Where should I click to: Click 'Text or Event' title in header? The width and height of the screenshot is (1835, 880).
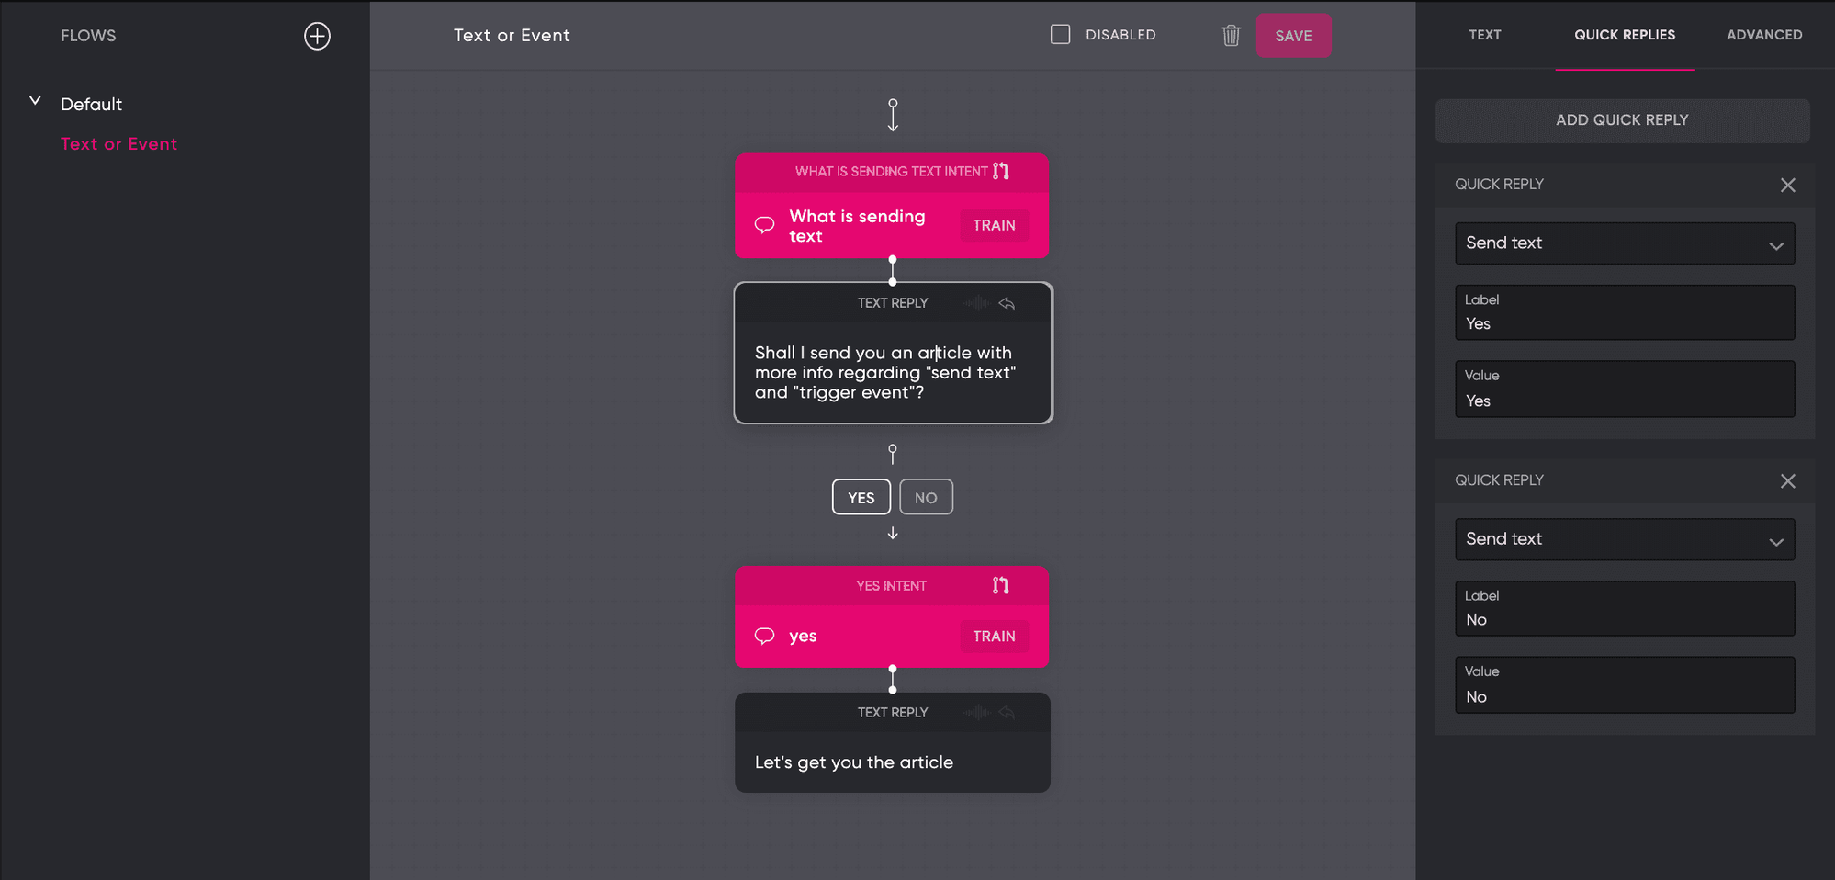pyautogui.click(x=512, y=35)
